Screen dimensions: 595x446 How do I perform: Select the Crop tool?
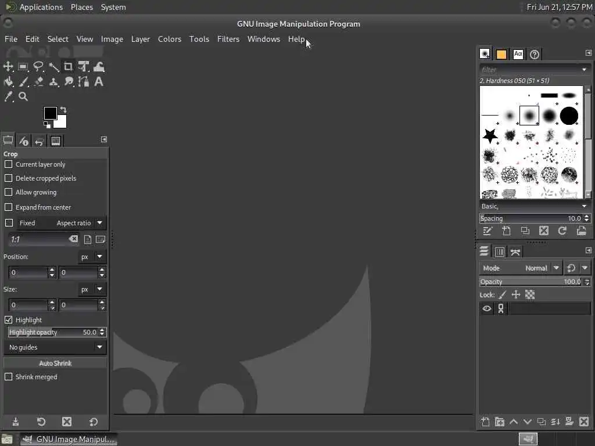(69, 67)
